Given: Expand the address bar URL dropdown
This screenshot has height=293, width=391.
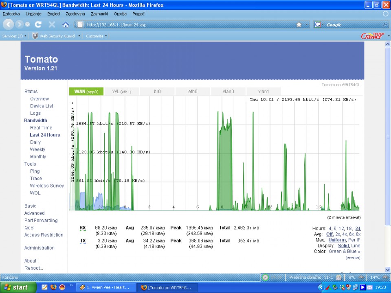Looking at the screenshot, I should pyautogui.click(x=307, y=24).
